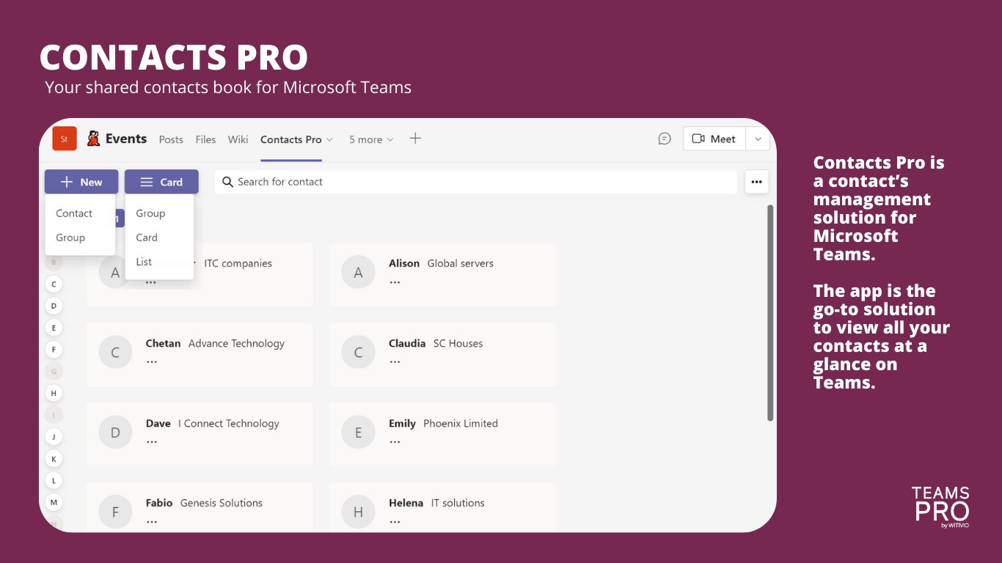The image size is (1002, 563).
Task: Open the Posts tab
Action: [x=171, y=139]
